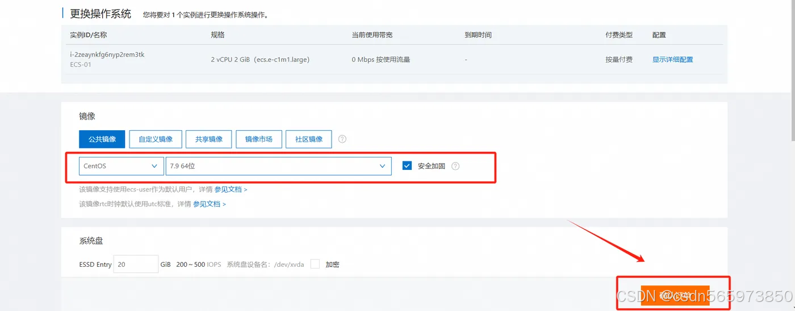Click the ESSD Entry disk type label
Image resolution: width=795 pixels, height=311 pixels.
95,265
